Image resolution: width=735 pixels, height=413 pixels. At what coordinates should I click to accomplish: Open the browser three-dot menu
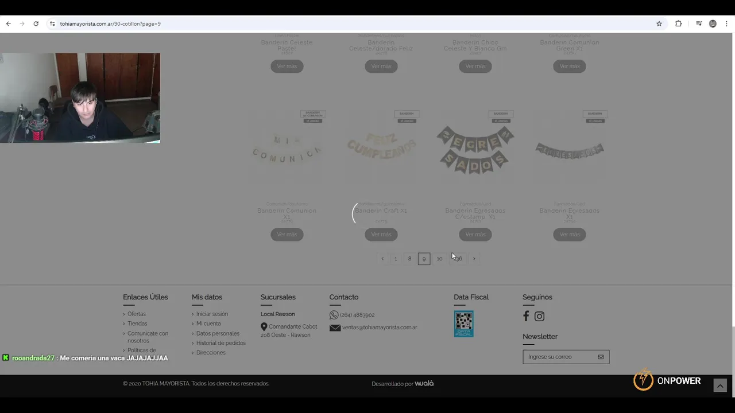pos(727,24)
